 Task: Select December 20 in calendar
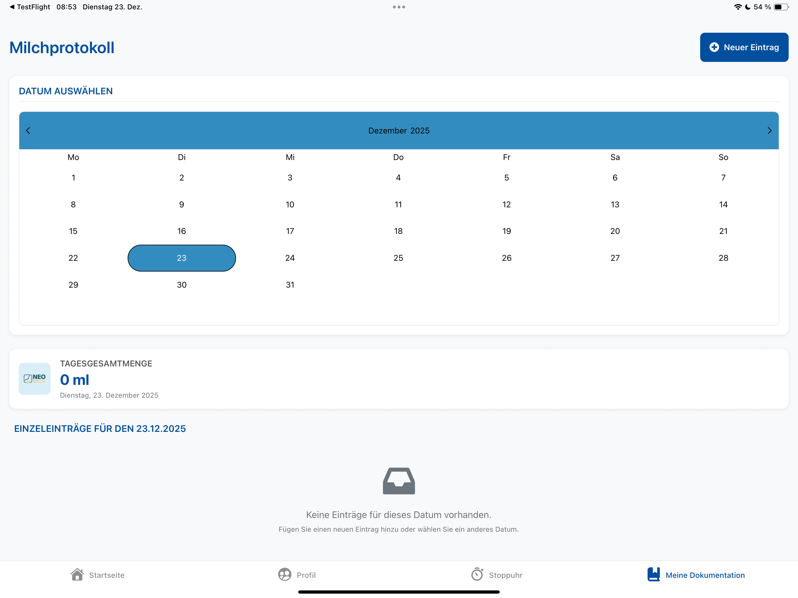(615, 231)
